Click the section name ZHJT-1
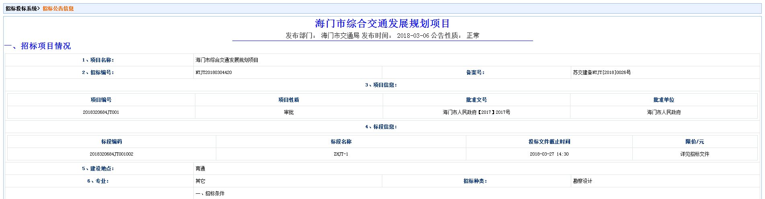 [341, 154]
